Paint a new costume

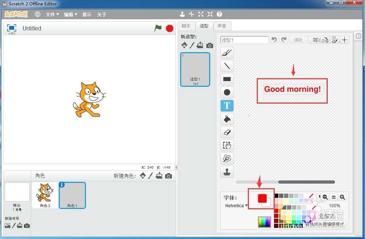click(x=192, y=45)
